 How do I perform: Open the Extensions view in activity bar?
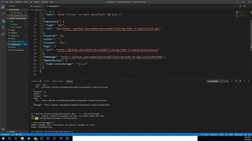3,34
